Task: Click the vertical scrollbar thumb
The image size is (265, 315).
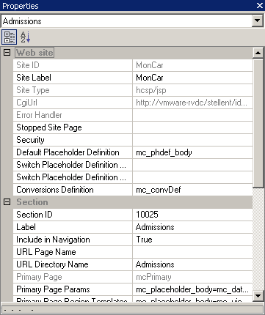Action: coord(258,123)
